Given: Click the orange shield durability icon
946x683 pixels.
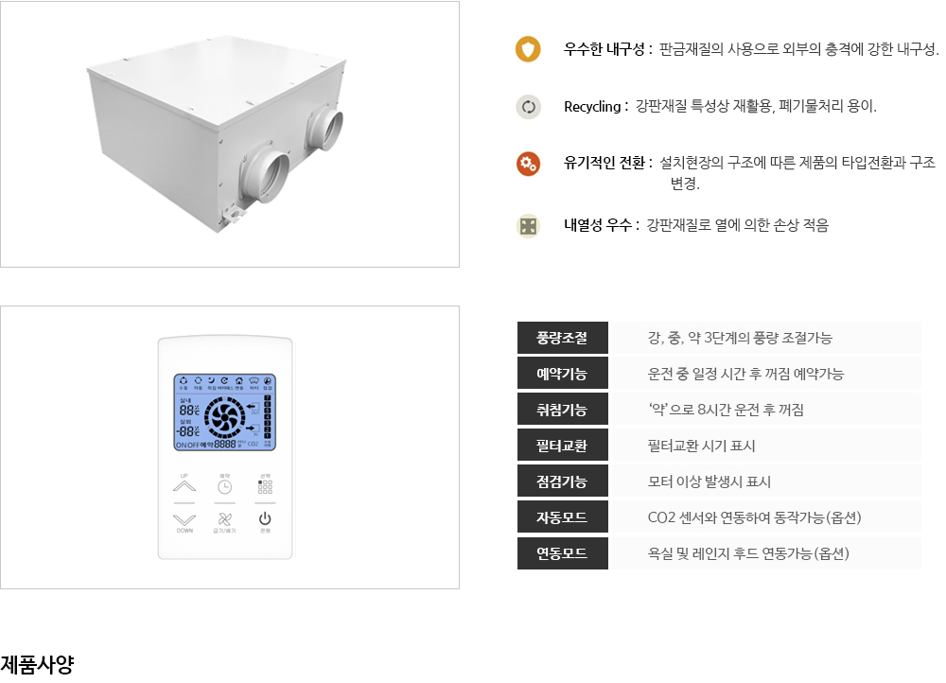Looking at the screenshot, I should click(x=528, y=49).
